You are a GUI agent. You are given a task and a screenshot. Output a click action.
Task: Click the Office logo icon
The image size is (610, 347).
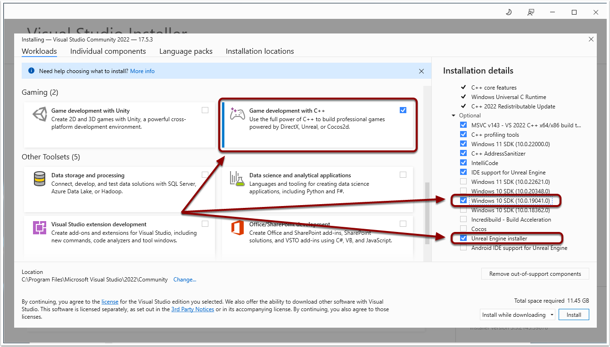click(x=237, y=228)
